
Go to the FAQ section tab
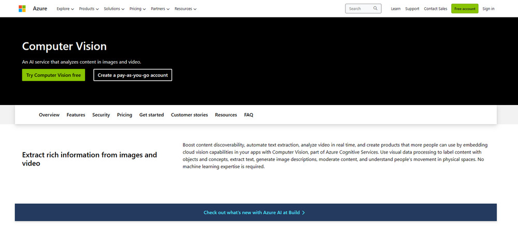tap(249, 115)
